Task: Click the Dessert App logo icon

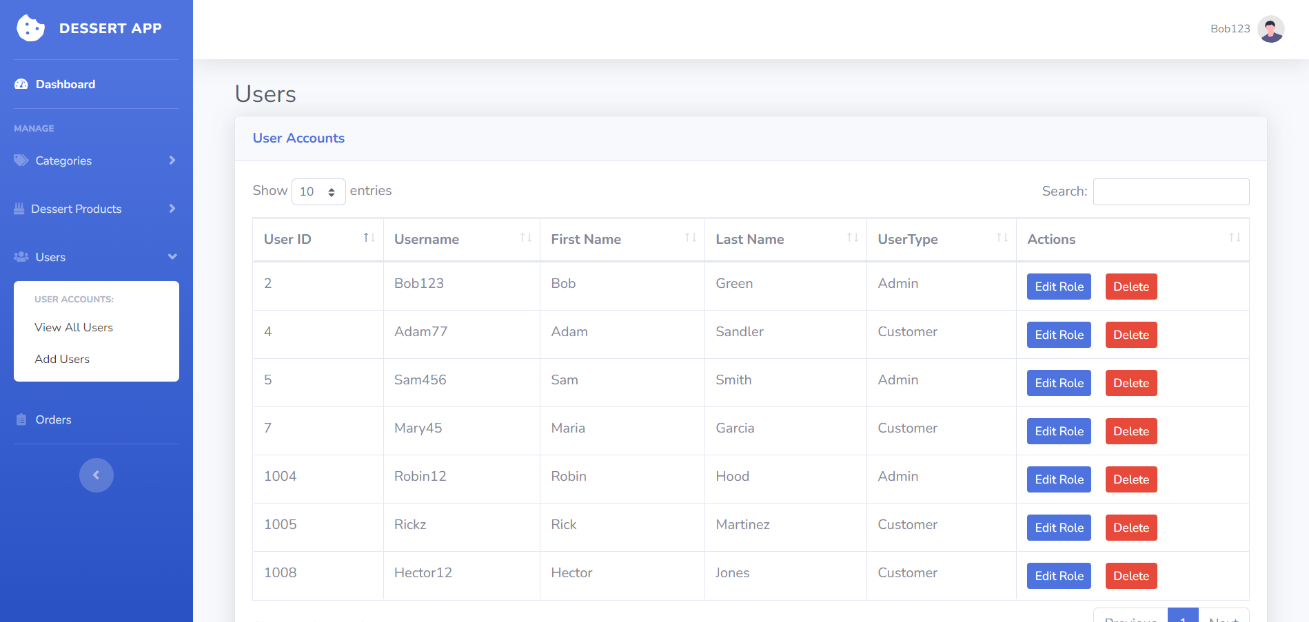Action: [30, 28]
